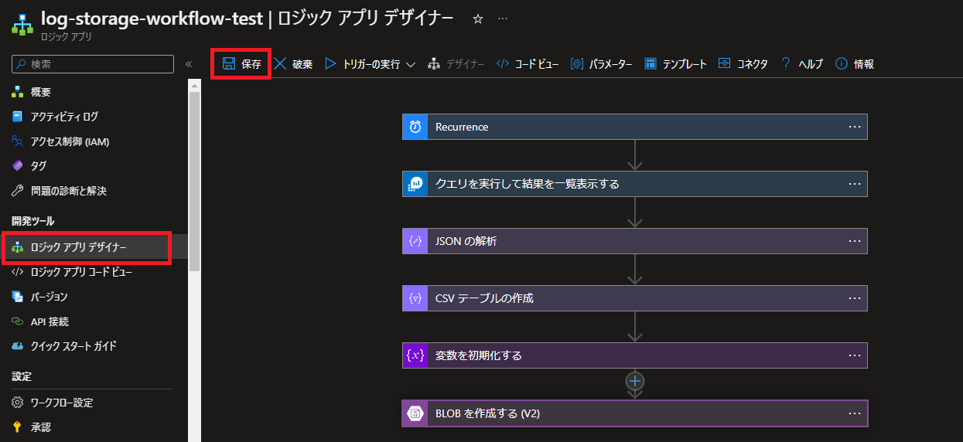Click the sidebar vertical scrollbar
This screenshot has height=442, width=963.
195,182
